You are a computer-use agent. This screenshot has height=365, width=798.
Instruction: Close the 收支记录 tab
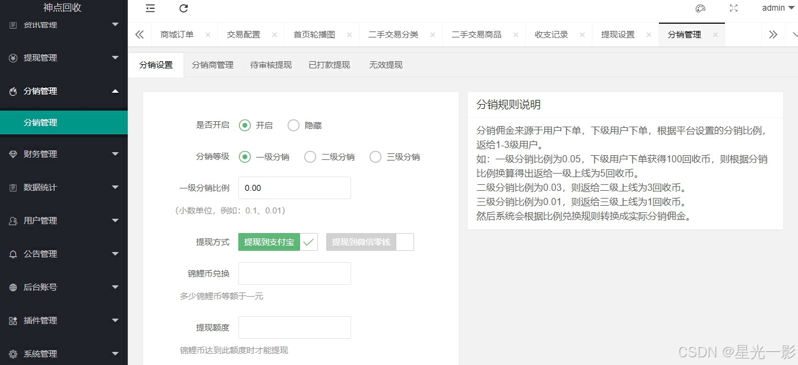pyautogui.click(x=582, y=34)
